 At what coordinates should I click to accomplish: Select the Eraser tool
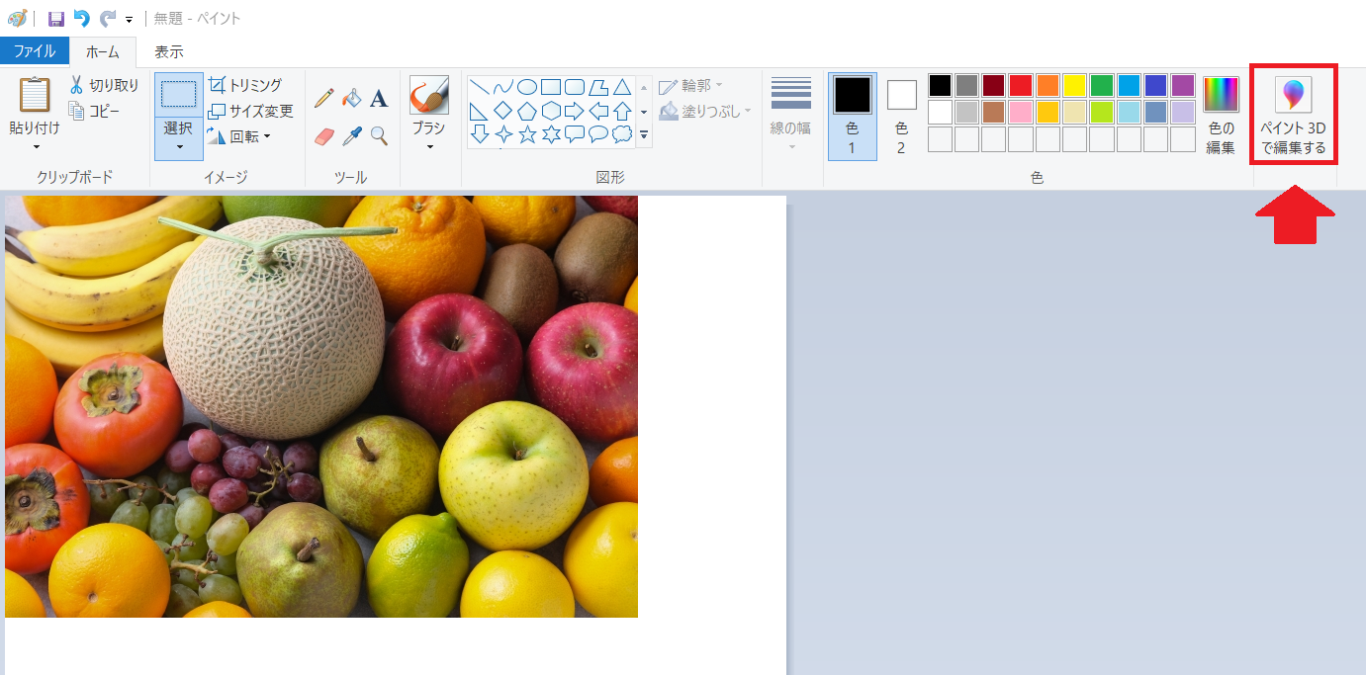323,135
